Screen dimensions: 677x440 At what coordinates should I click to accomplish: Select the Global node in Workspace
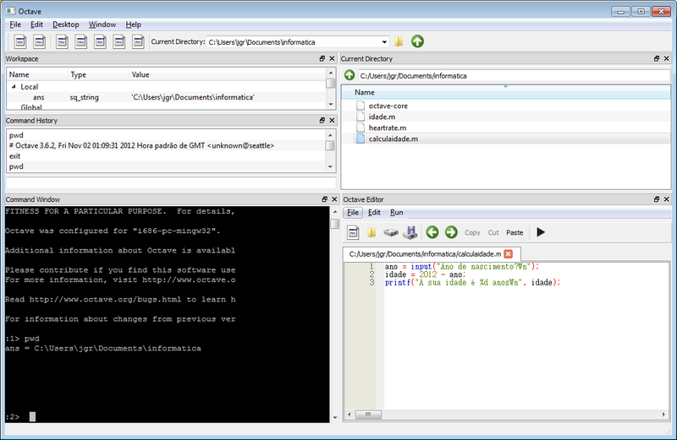[31, 107]
